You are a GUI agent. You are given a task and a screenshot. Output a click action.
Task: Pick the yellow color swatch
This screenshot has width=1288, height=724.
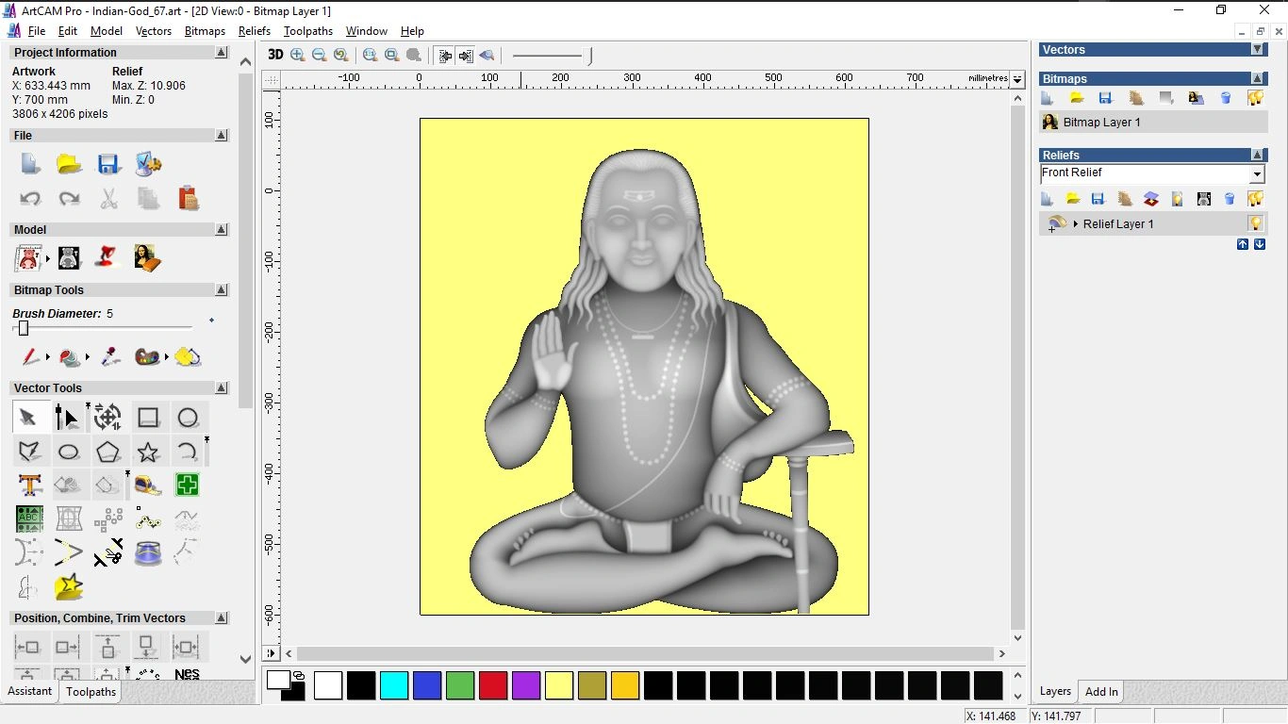(559, 686)
